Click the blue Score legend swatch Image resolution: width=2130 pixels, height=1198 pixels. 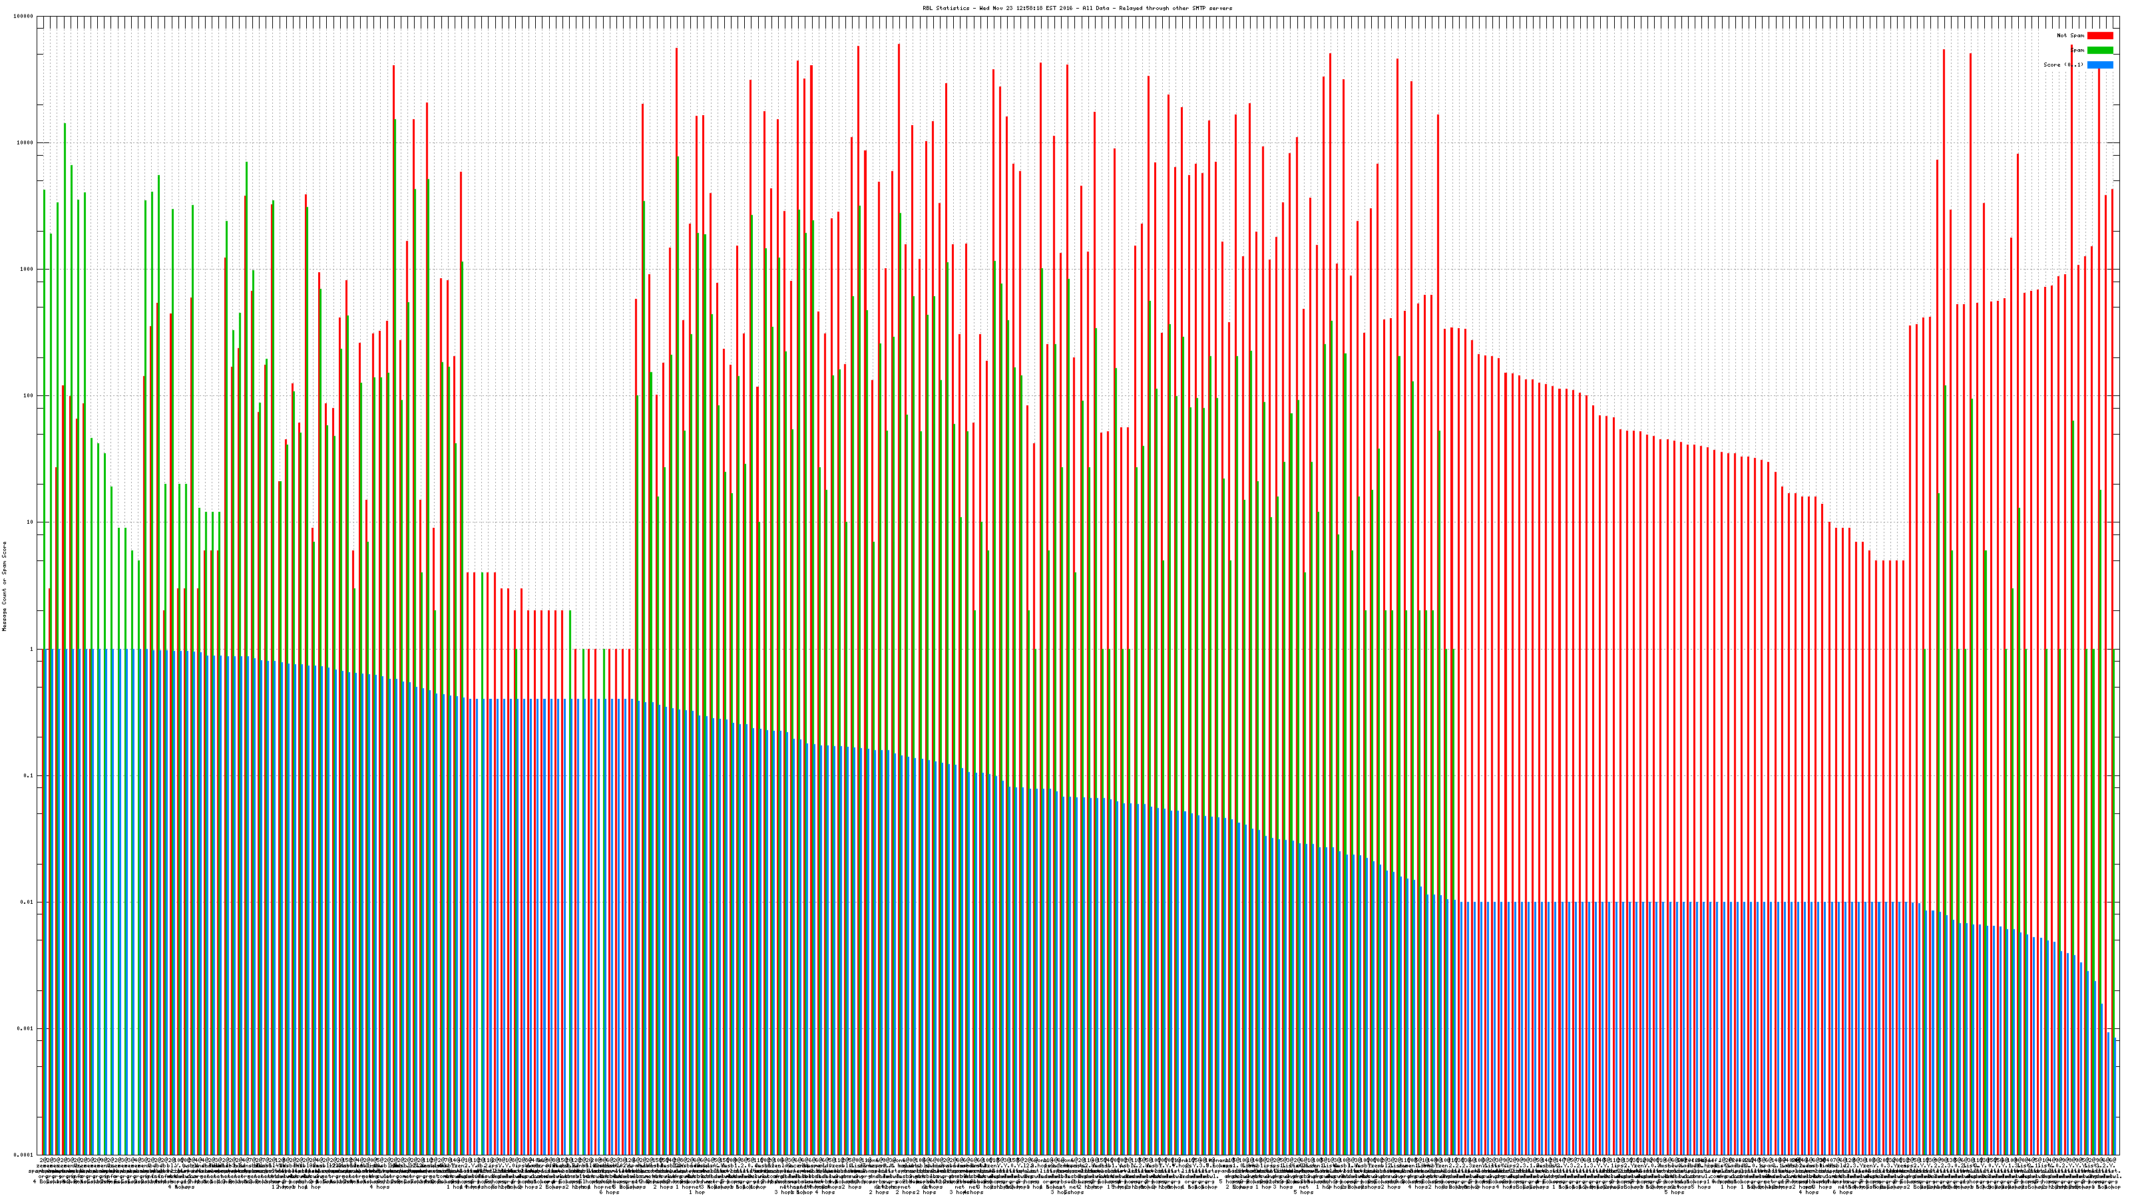click(x=2099, y=65)
